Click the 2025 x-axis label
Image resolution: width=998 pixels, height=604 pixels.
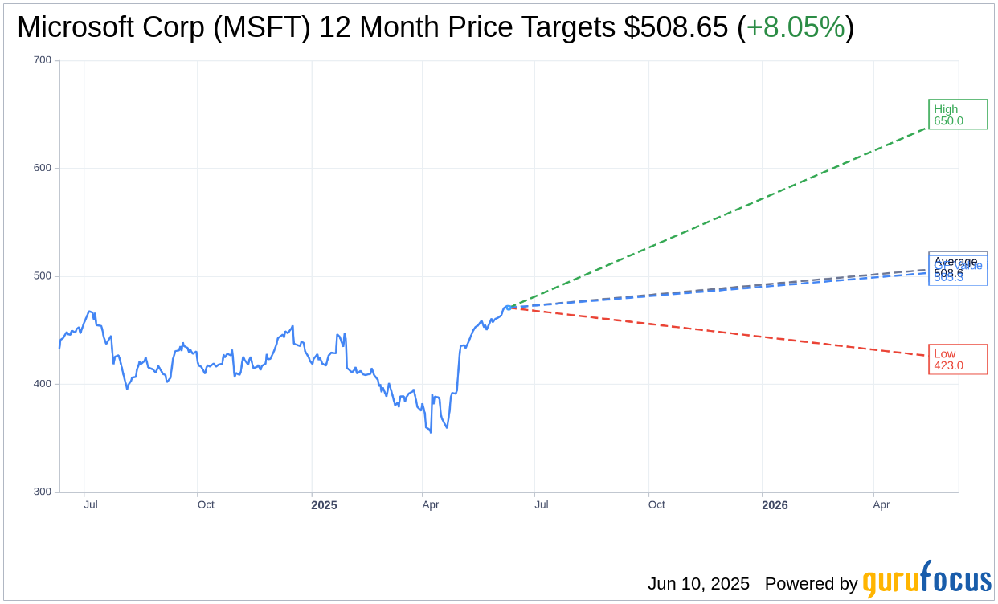(325, 505)
